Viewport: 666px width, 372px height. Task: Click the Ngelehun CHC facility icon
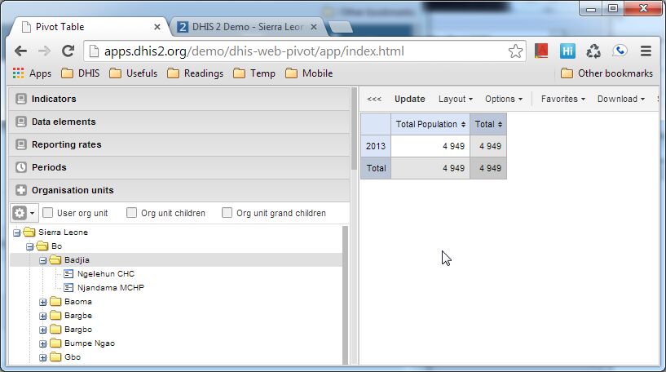(x=68, y=274)
